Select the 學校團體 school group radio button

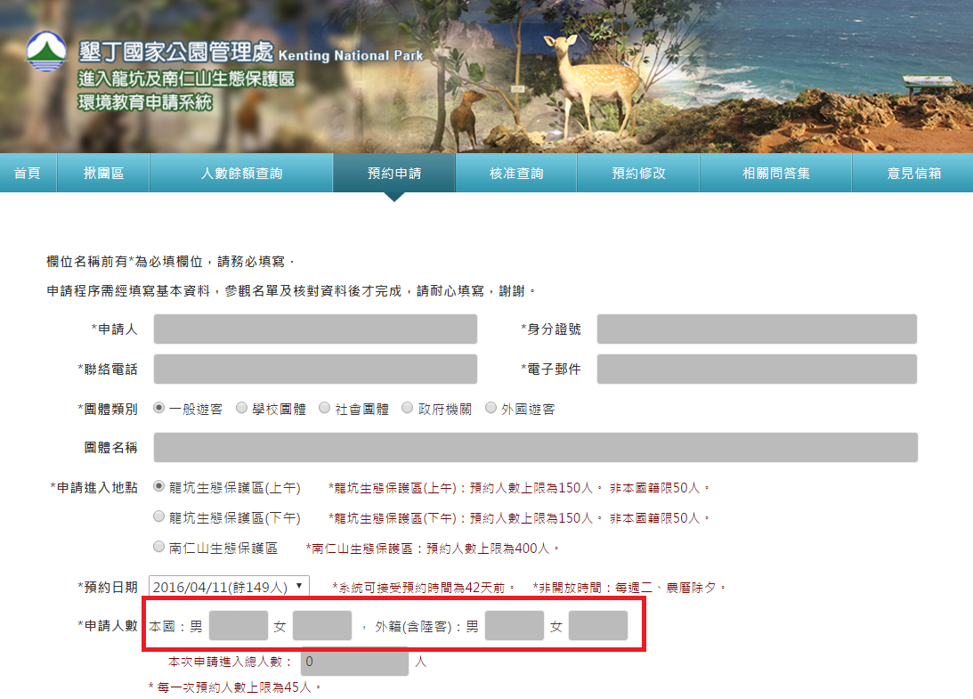pos(241,408)
